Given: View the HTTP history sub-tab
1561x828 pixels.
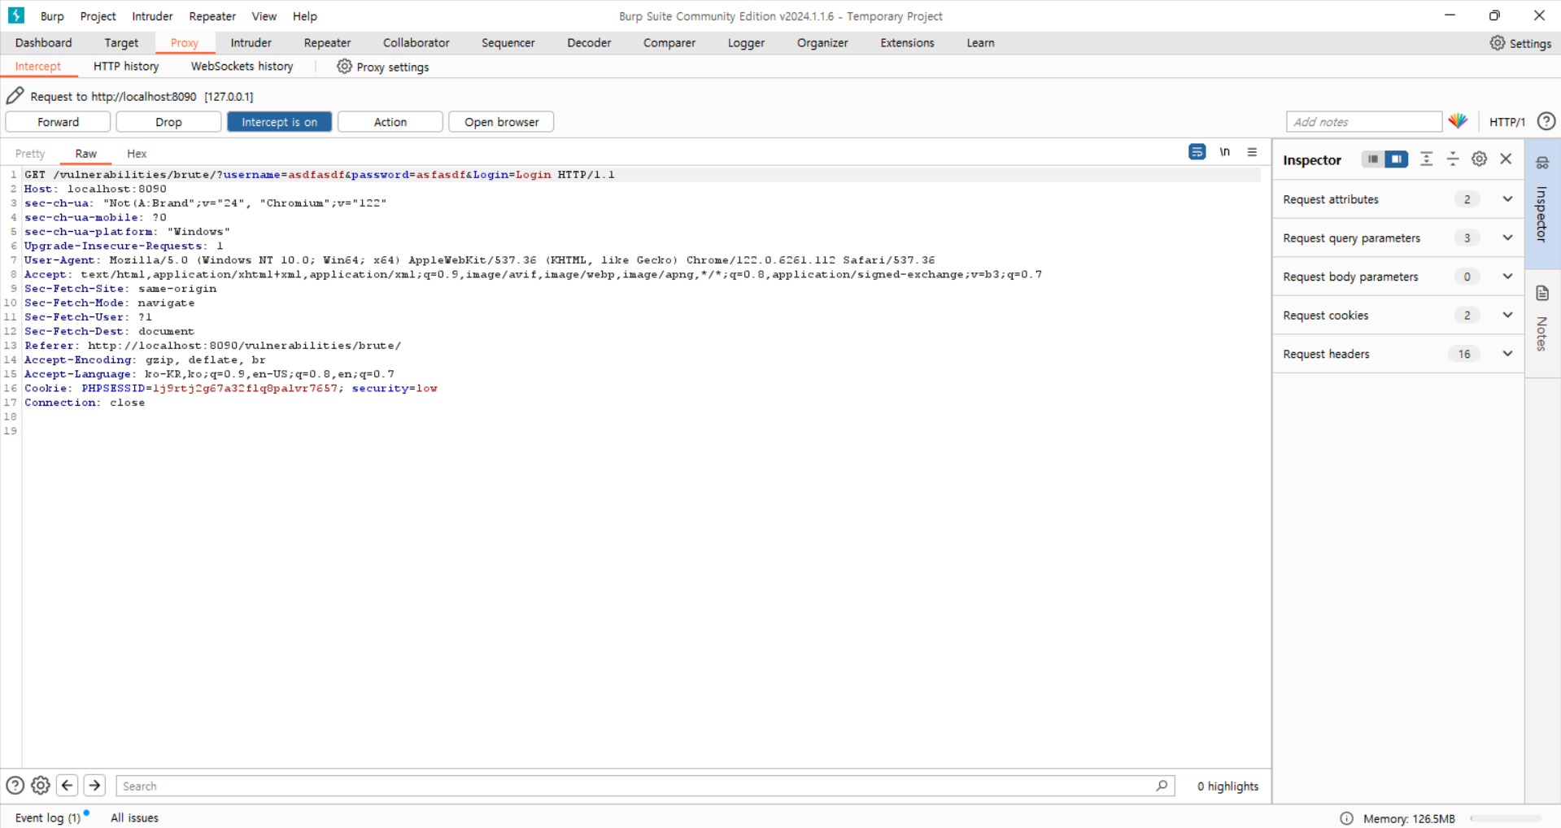Looking at the screenshot, I should (x=126, y=67).
